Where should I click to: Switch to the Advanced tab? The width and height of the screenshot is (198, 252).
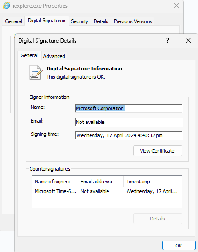[x=54, y=56]
